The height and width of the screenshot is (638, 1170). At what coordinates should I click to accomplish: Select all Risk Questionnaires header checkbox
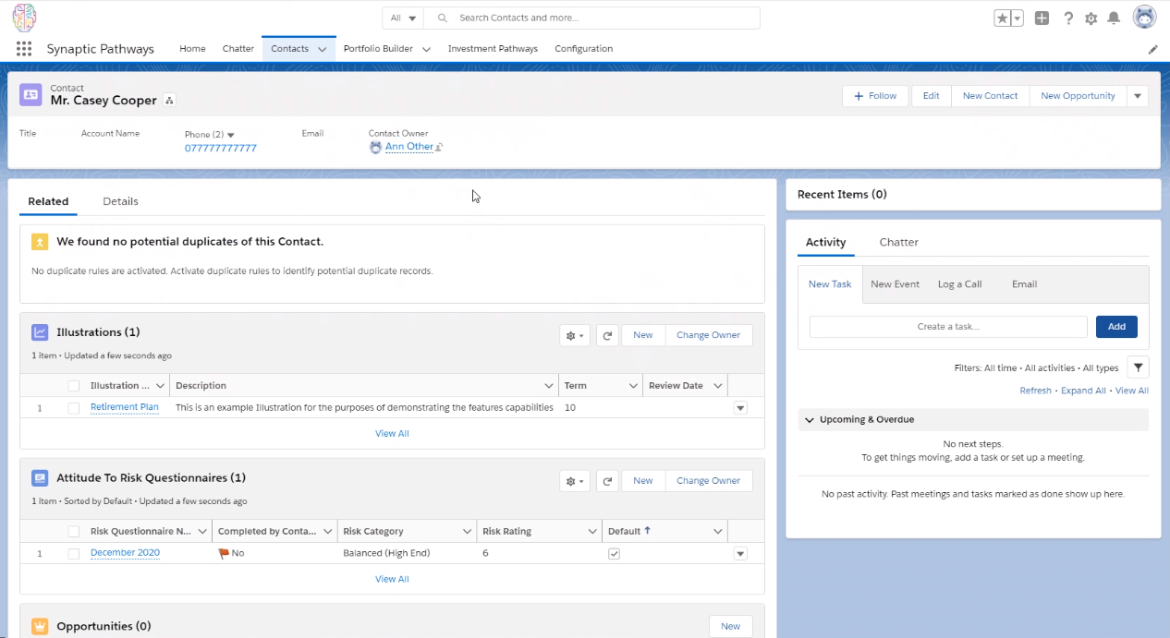[x=74, y=532]
